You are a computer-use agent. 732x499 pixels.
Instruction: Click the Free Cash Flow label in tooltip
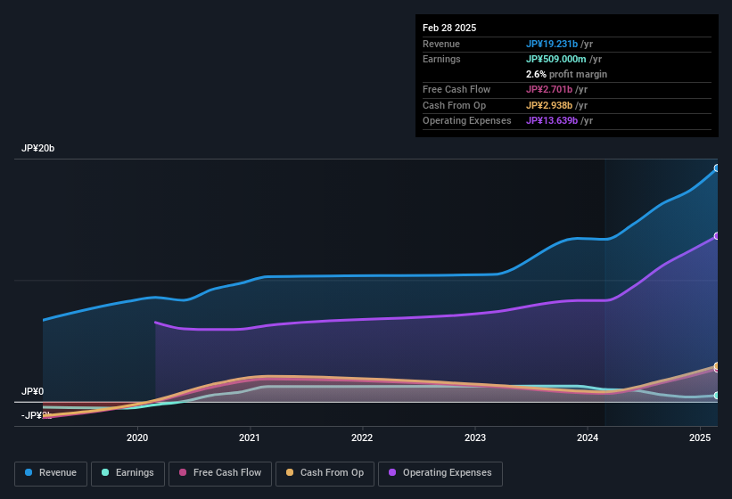[x=456, y=89]
